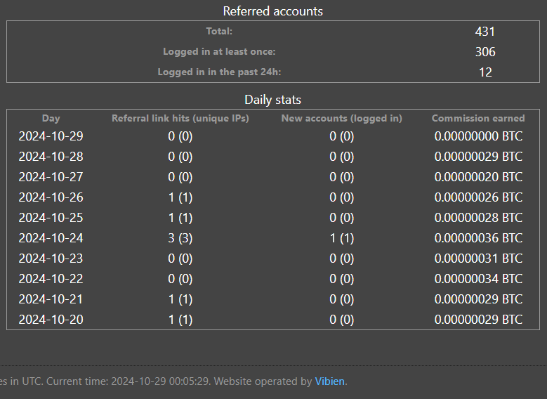547x399 pixels.
Task: Click referral hits 1 (1) for 2024-10-21
Action: tap(180, 299)
